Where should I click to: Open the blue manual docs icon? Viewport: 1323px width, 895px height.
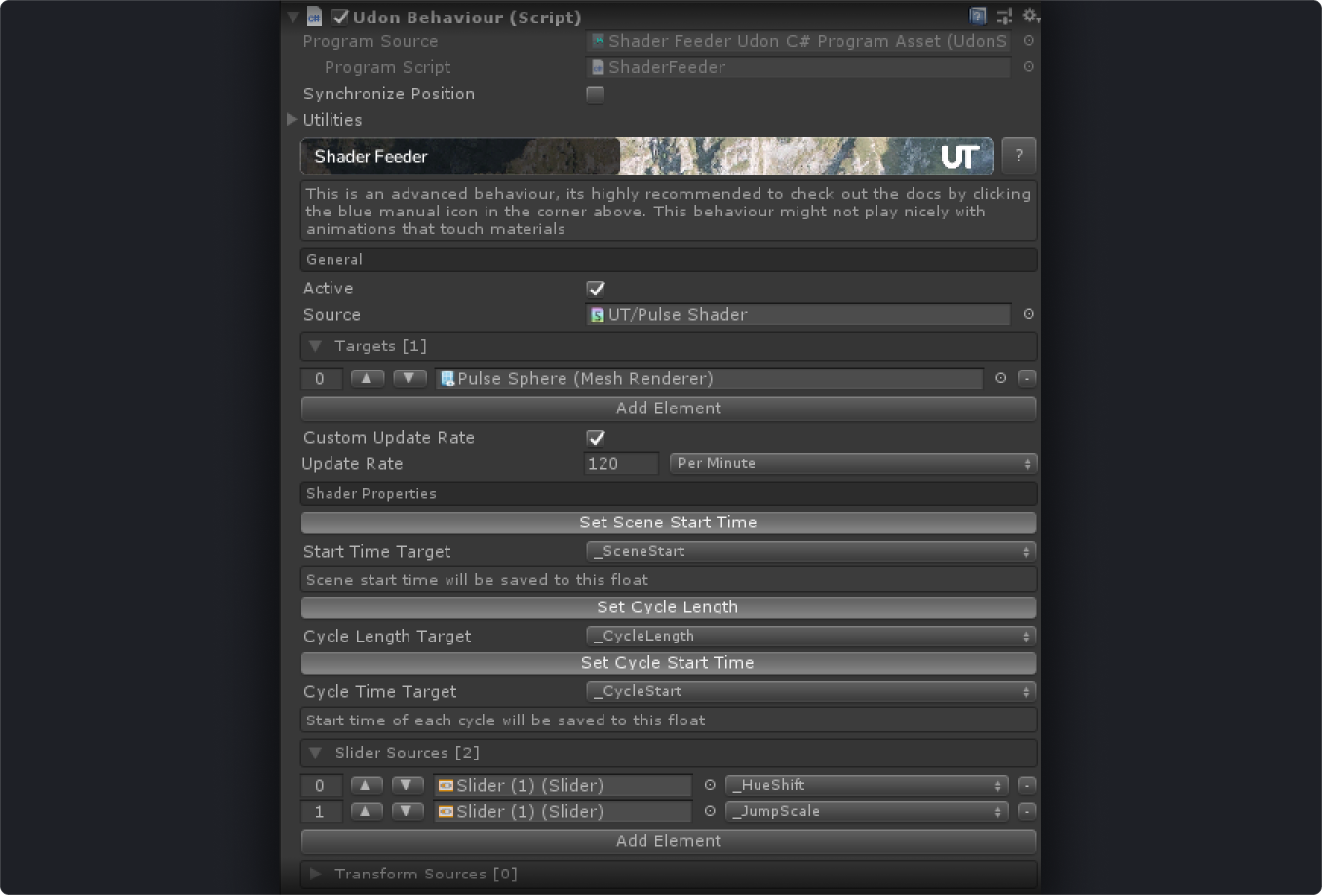[x=977, y=17]
